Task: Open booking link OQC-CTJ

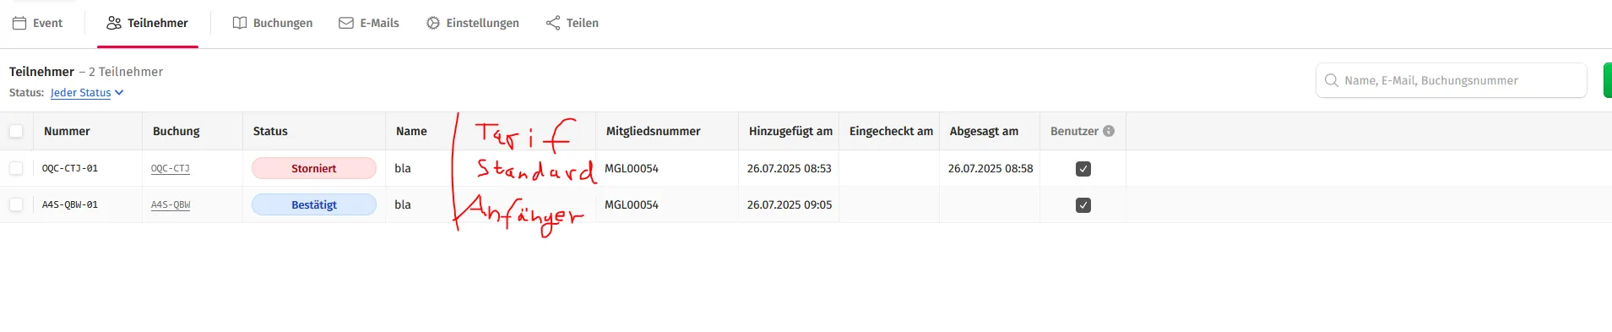Action: 171,168
